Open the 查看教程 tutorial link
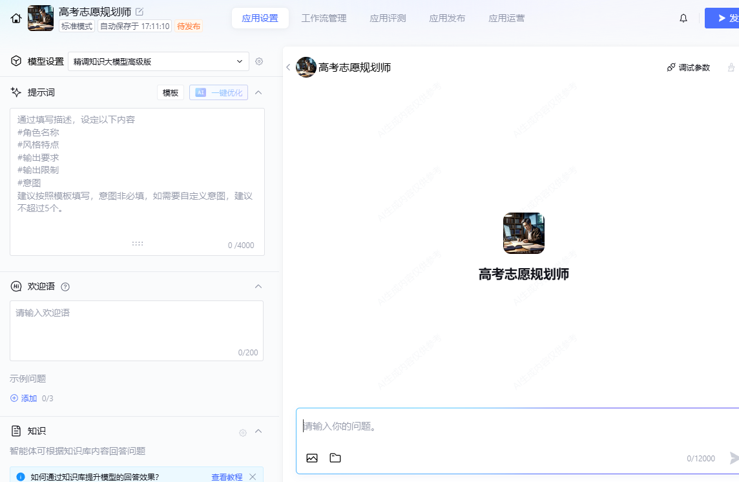 click(x=227, y=477)
